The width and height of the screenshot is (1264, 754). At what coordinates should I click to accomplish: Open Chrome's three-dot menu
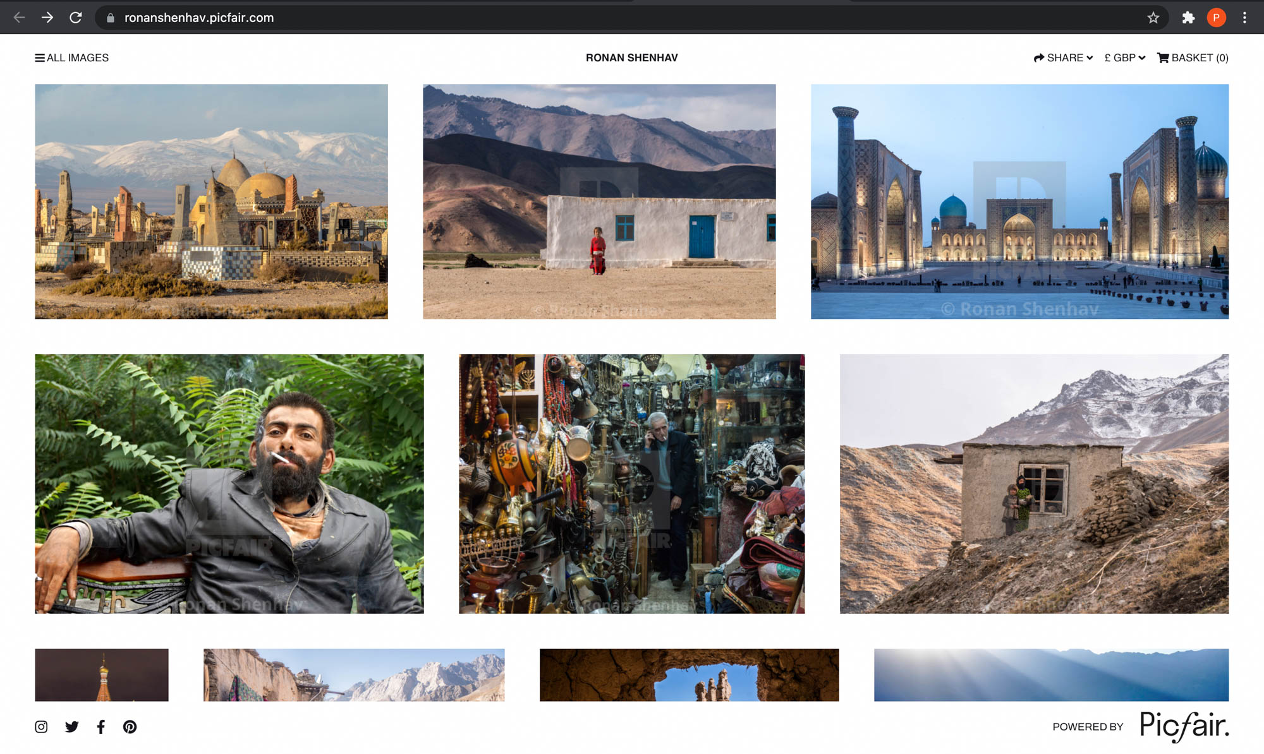point(1244,17)
